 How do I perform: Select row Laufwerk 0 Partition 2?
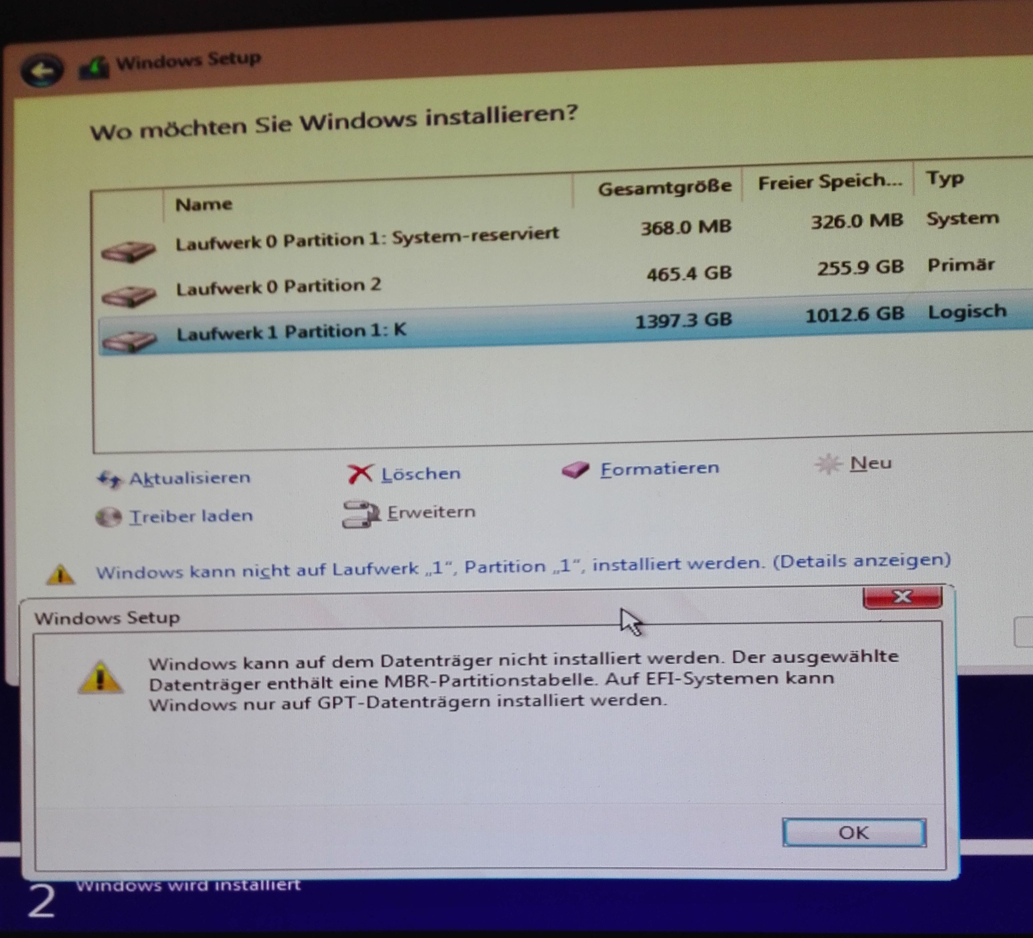point(279,286)
